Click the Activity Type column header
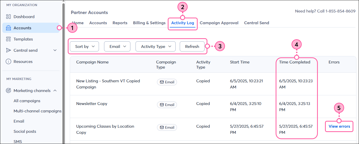The width and height of the screenshot is (359, 144). pos(203,64)
